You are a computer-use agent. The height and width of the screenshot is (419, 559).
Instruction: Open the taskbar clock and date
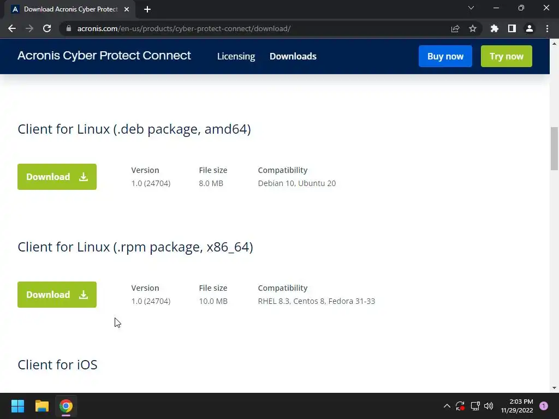point(517,406)
